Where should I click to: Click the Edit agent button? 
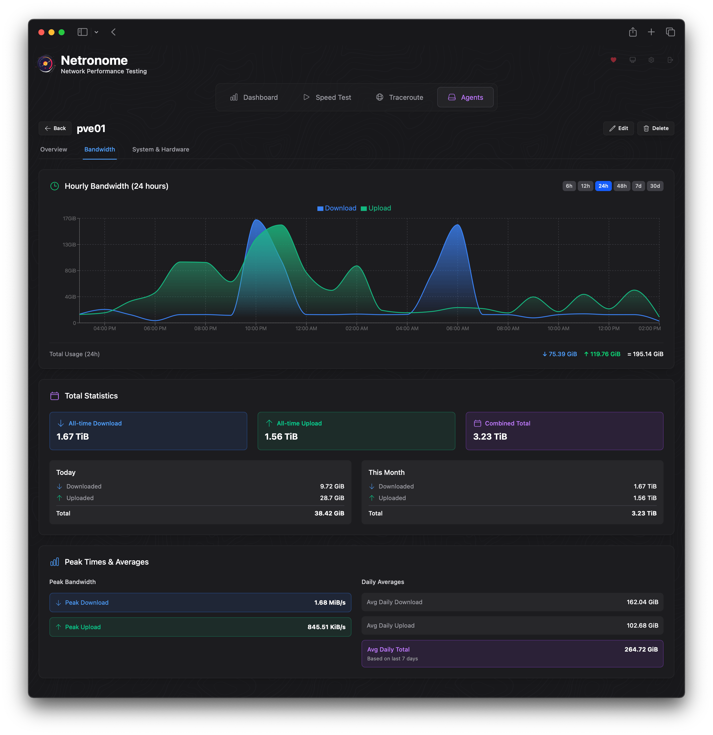pyautogui.click(x=618, y=128)
